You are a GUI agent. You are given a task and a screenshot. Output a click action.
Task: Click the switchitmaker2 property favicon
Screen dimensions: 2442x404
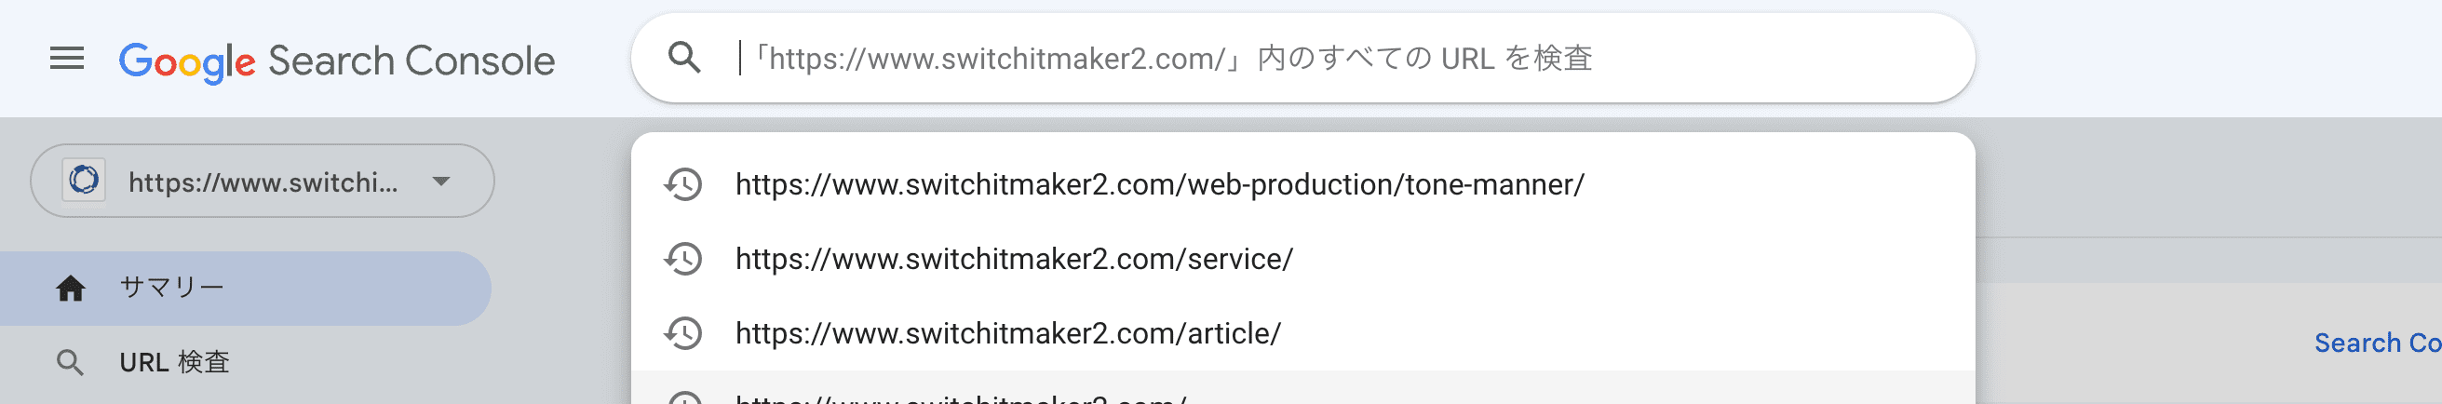click(85, 181)
